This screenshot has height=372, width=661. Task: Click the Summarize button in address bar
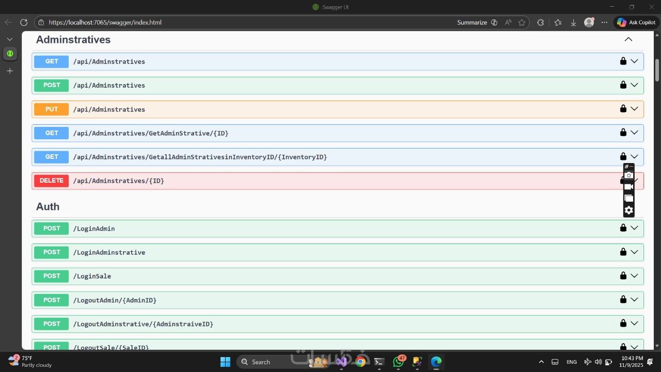click(x=477, y=22)
